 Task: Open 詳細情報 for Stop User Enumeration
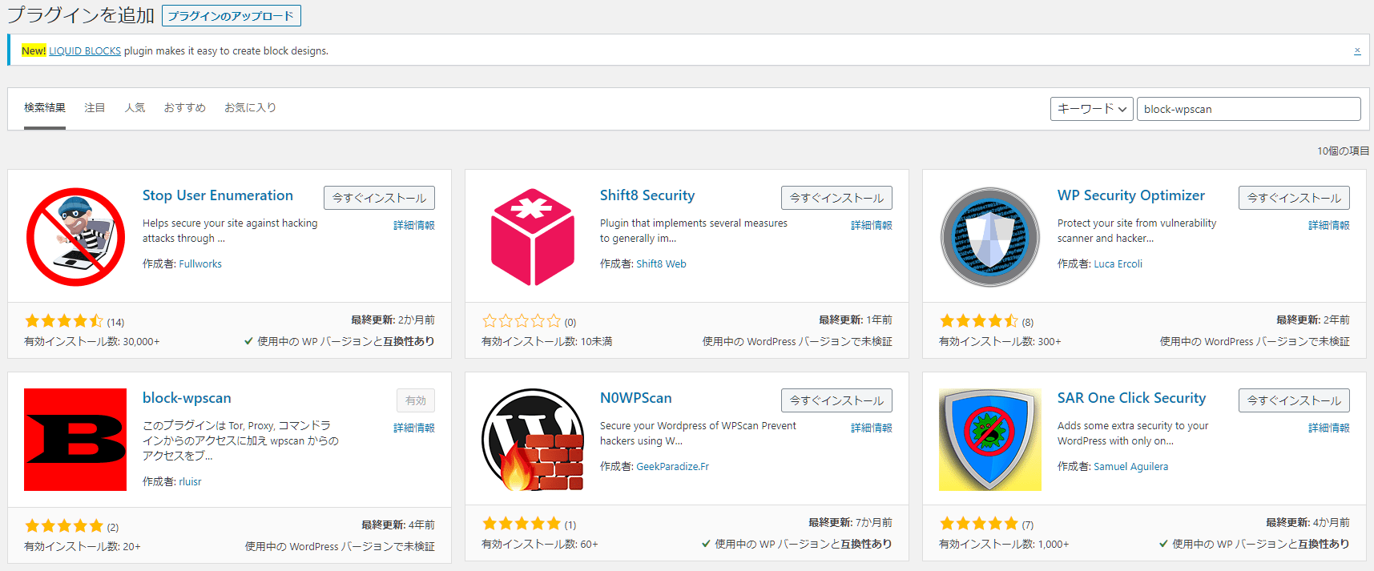[414, 225]
